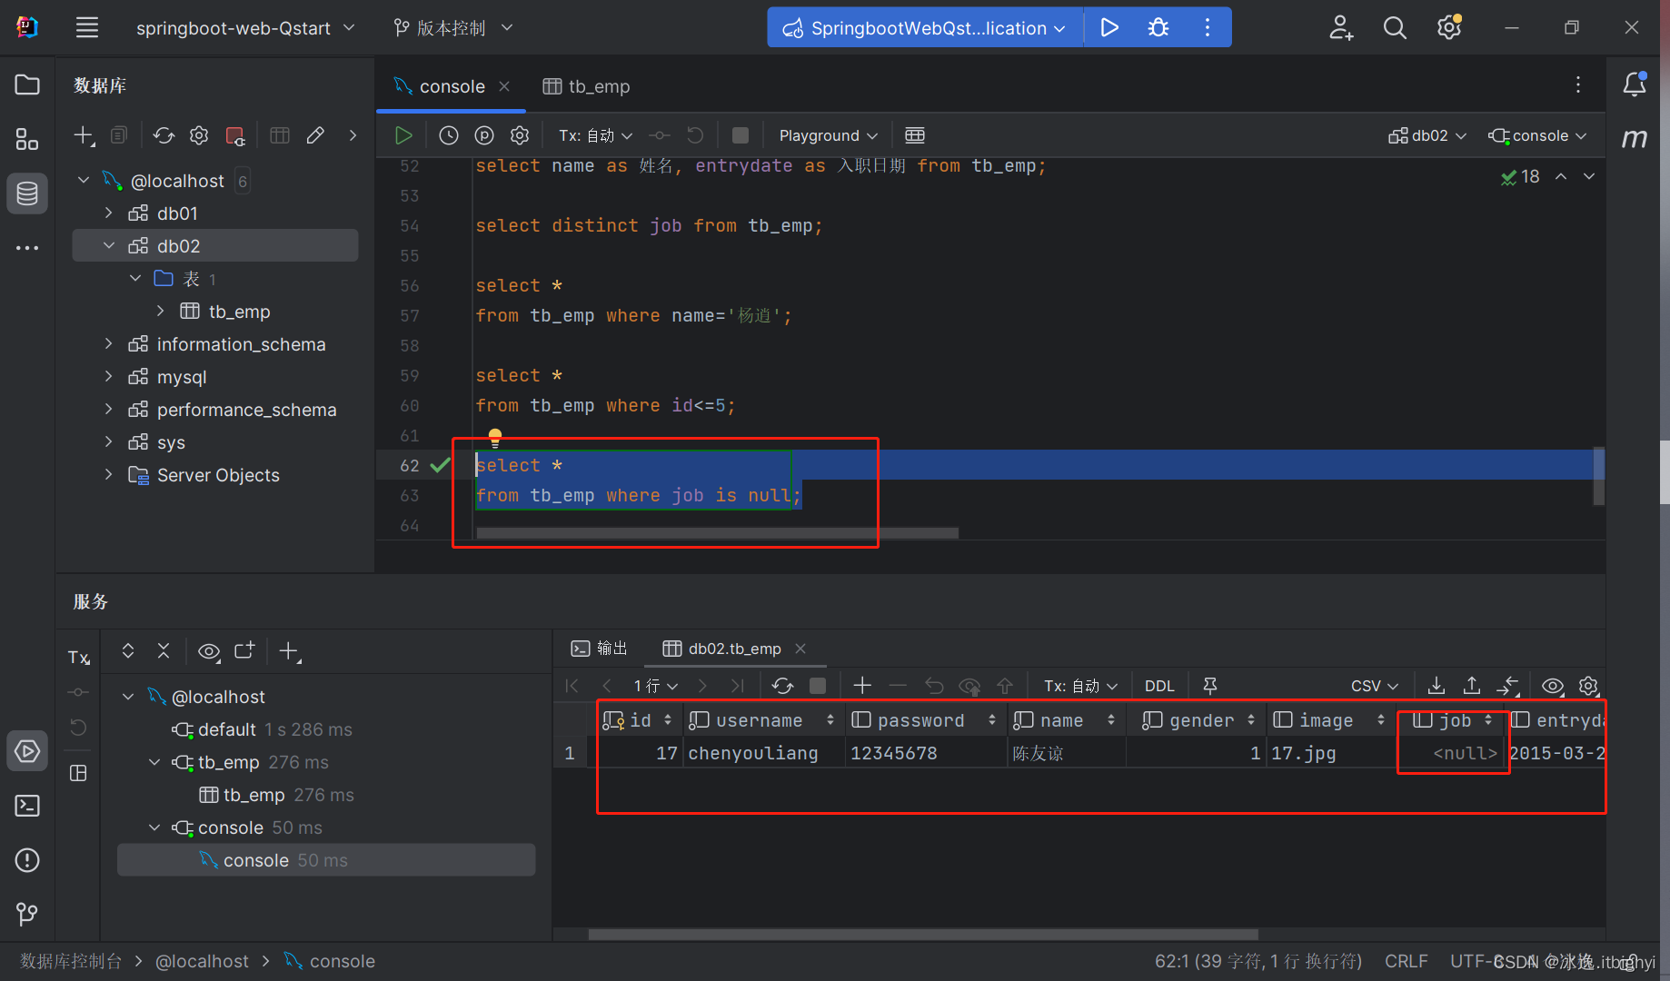Open notifications bell icon
Image resolution: width=1670 pixels, height=981 pixels.
(1635, 84)
